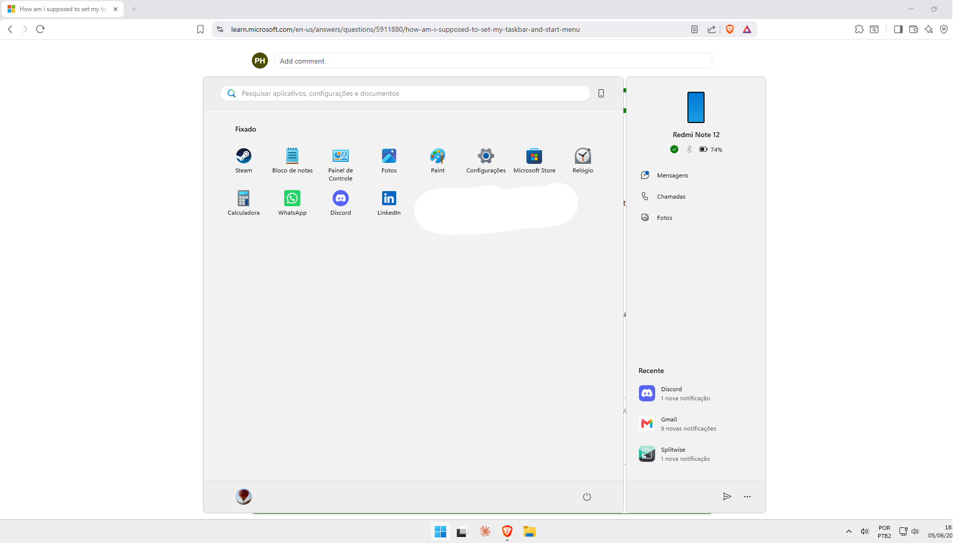Click the power button icon
This screenshot has width=968, height=543.
pyautogui.click(x=587, y=497)
